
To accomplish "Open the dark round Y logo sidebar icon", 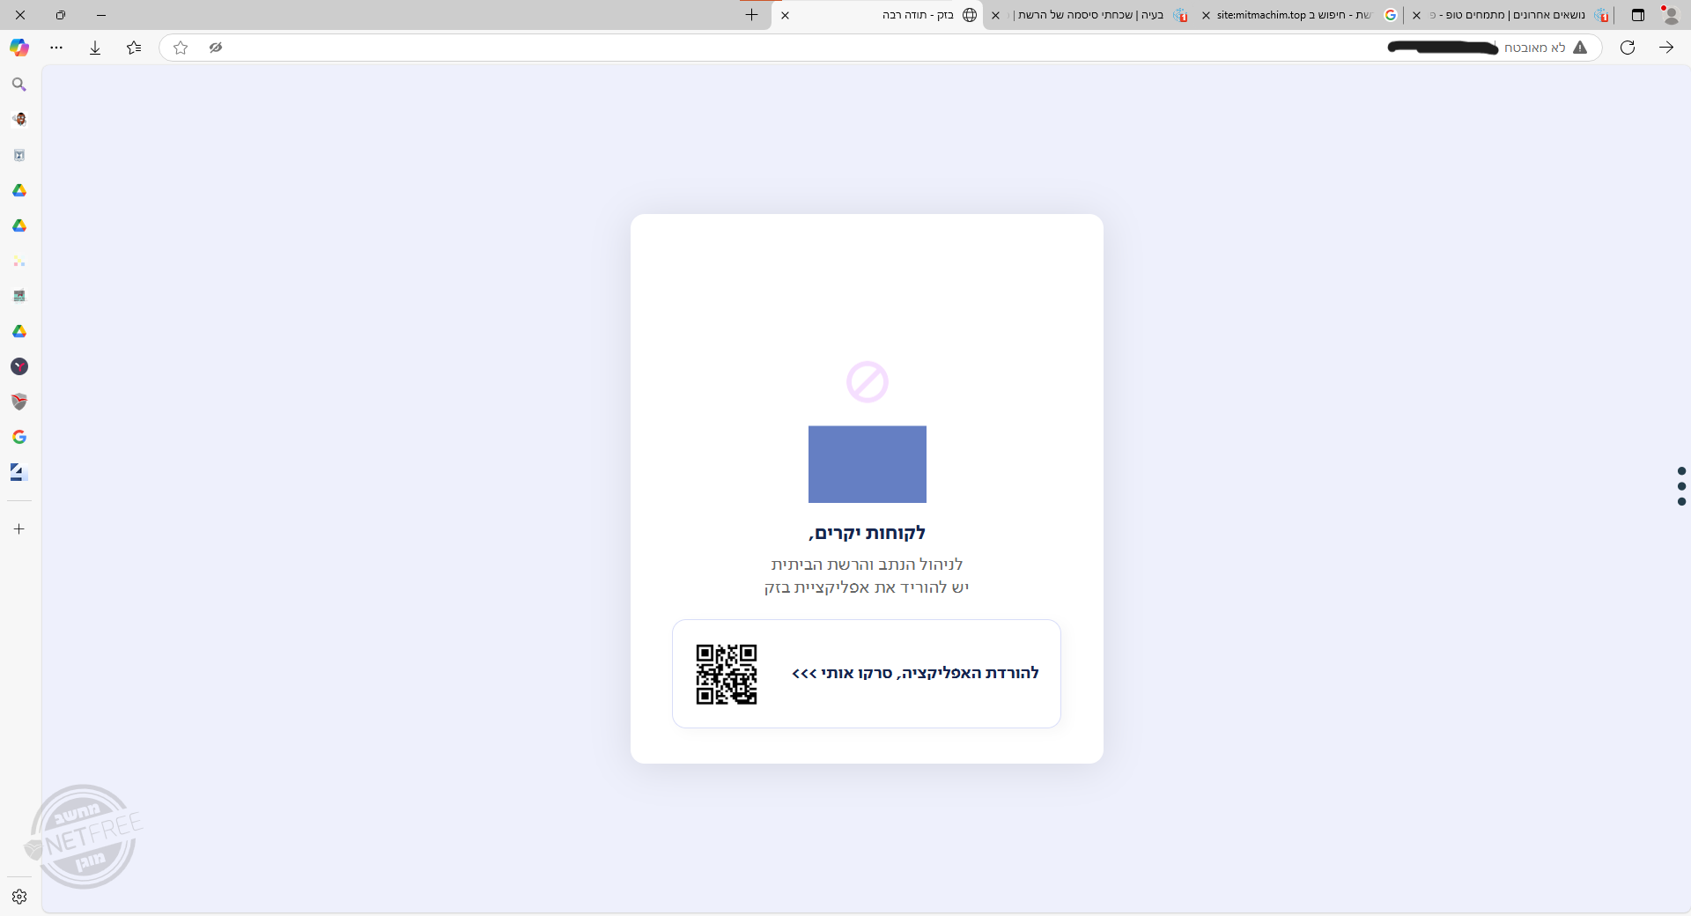I will click(x=19, y=366).
